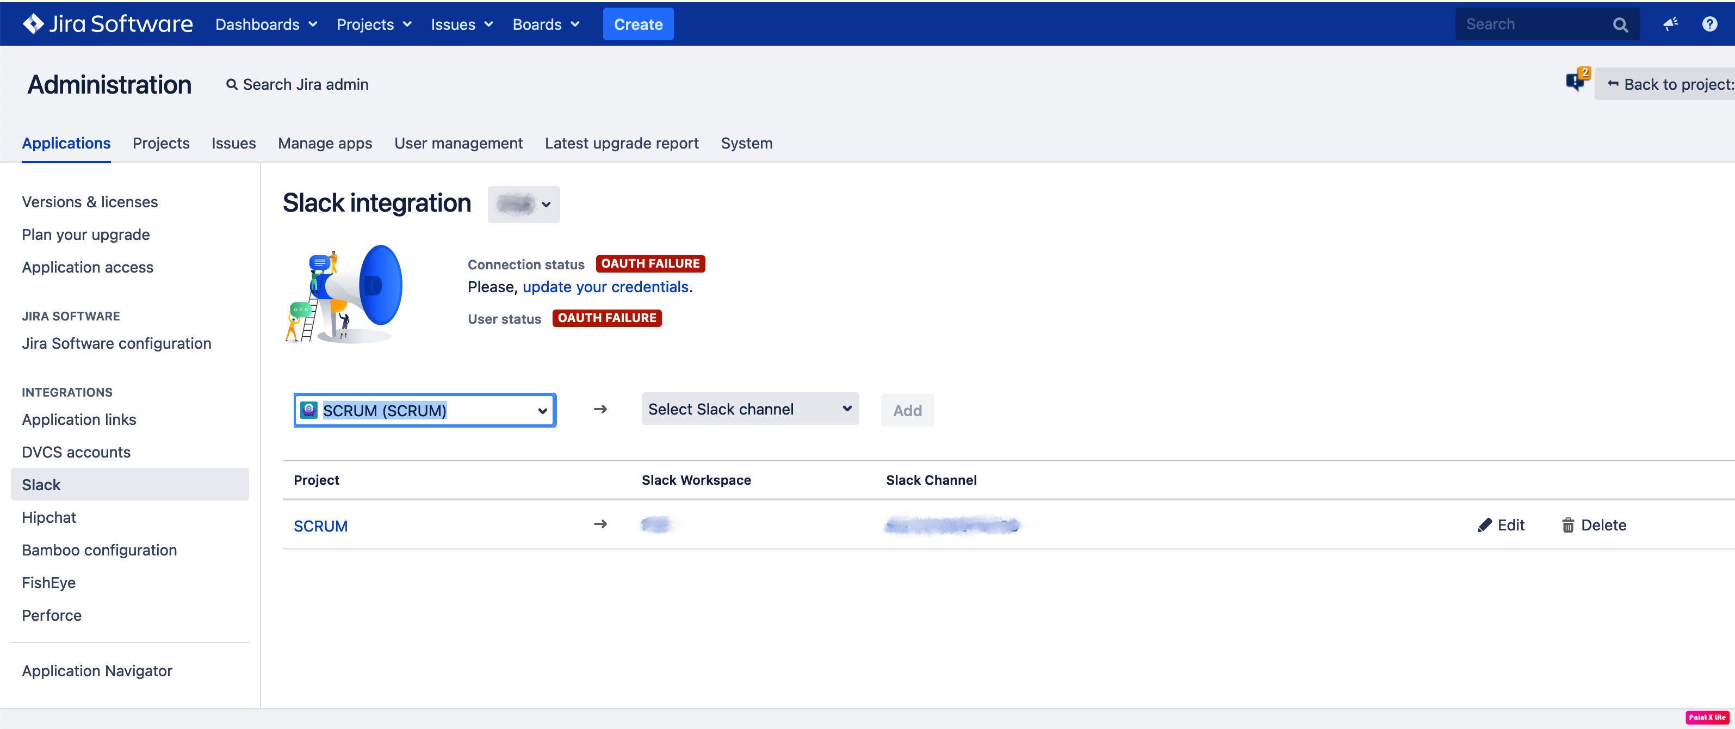
Task: Switch to the Manage apps tab
Action: [x=325, y=144]
